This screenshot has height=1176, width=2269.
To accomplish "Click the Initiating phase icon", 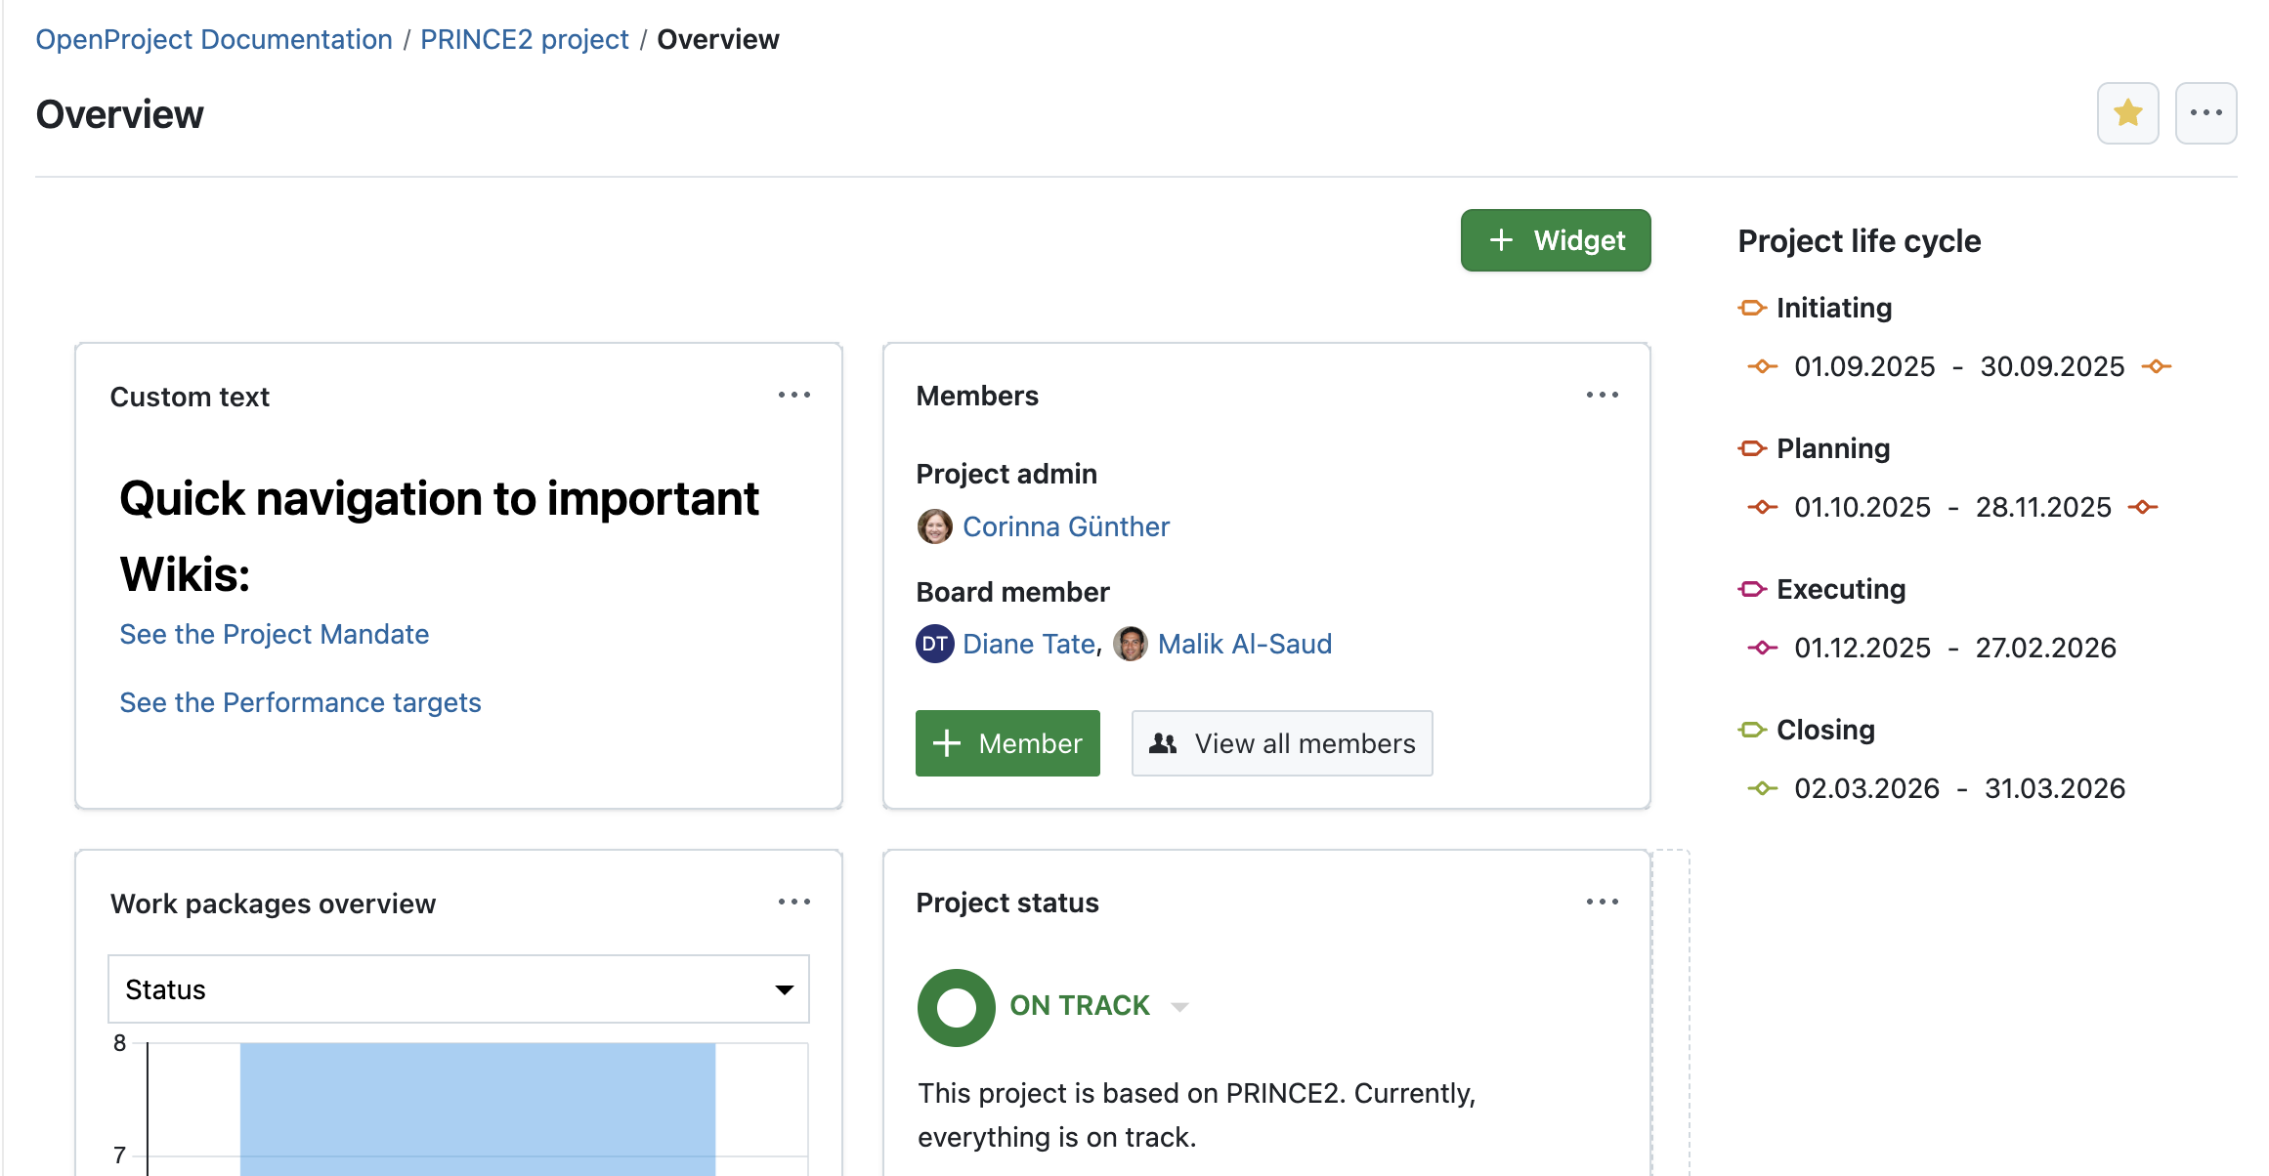I will pos(1752,308).
